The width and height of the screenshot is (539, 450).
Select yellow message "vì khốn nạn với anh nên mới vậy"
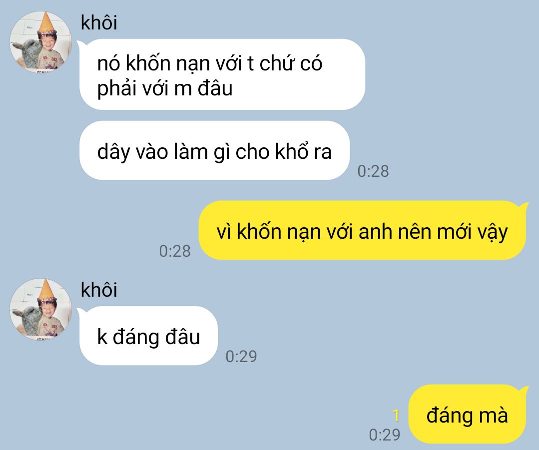[362, 230]
